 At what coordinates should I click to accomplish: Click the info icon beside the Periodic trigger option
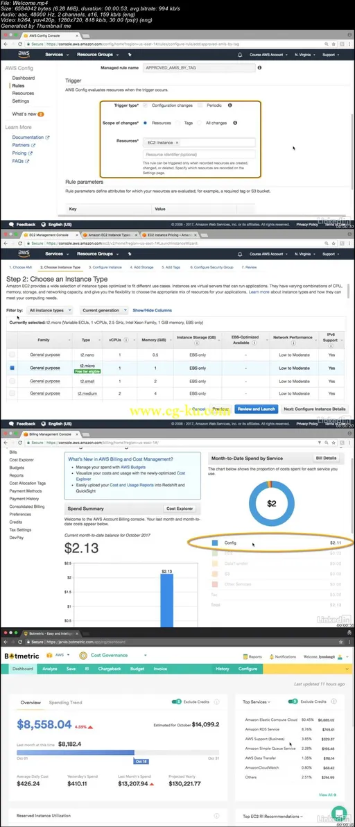coord(230,105)
